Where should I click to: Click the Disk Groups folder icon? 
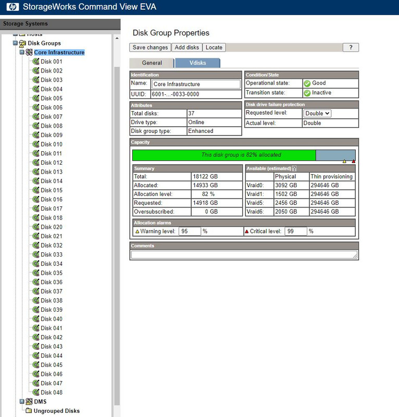(22, 43)
